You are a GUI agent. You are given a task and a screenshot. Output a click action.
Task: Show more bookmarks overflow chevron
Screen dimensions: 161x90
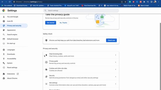point(158,5)
